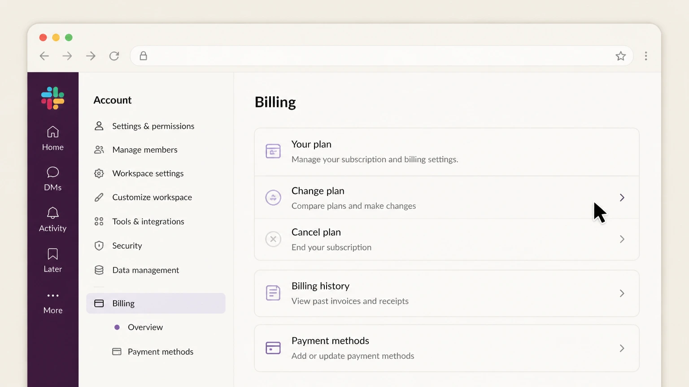Viewport: 689px width, 387px height.
Task: Click "View past invoices and receipts" text
Action: click(x=350, y=301)
